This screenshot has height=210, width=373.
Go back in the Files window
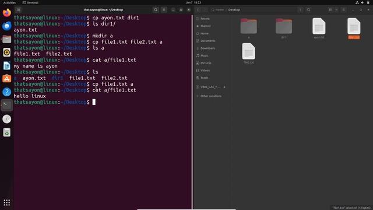point(198,10)
